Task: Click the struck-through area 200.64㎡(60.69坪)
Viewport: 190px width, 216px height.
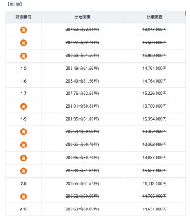Action: 82,131
